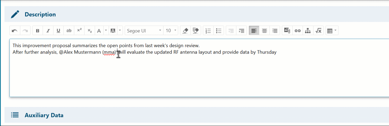Apply the text highlight color
The image size is (389, 126).
[113, 31]
